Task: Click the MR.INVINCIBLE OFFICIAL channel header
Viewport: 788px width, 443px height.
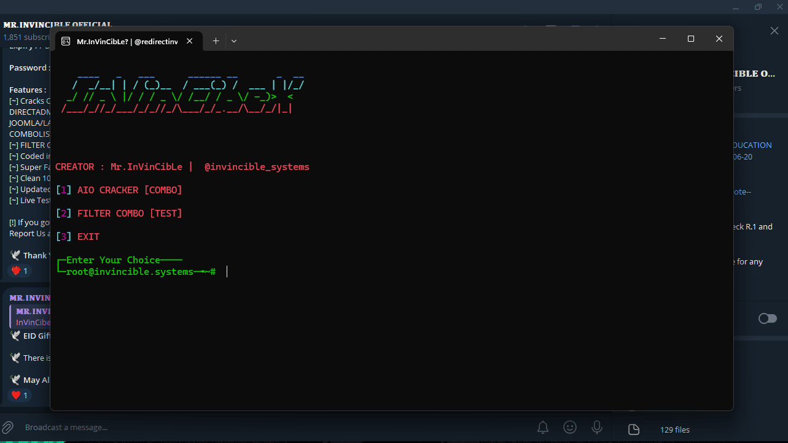Action: 58,25
